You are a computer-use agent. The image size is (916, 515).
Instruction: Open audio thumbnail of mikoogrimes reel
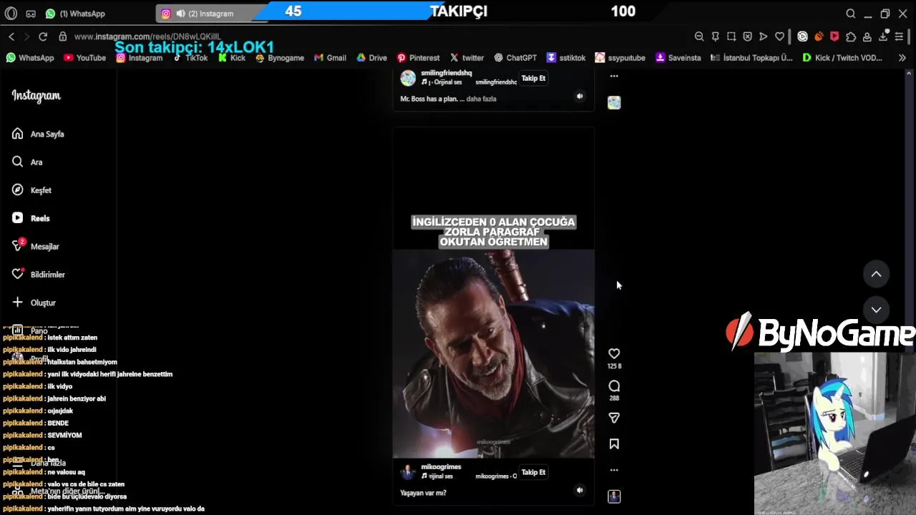[x=614, y=496]
